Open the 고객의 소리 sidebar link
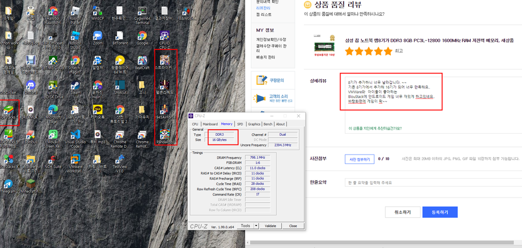The width and height of the screenshot is (522, 248). point(273,97)
